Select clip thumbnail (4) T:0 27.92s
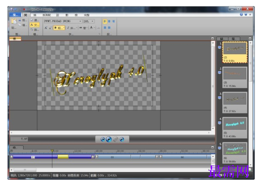Screen dimensions: 257x185 pos(235,102)
